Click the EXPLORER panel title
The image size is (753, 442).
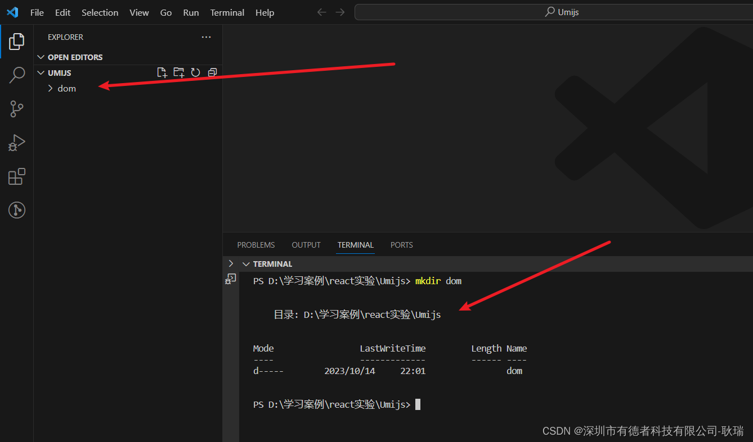click(66, 37)
